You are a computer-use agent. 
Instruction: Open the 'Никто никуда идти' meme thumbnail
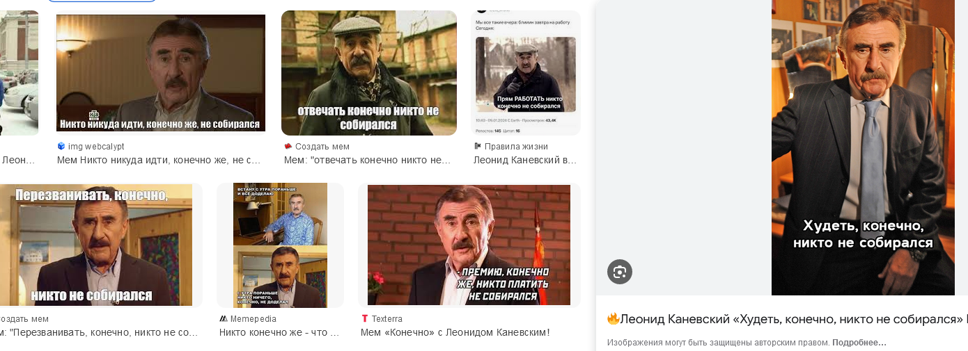point(161,73)
